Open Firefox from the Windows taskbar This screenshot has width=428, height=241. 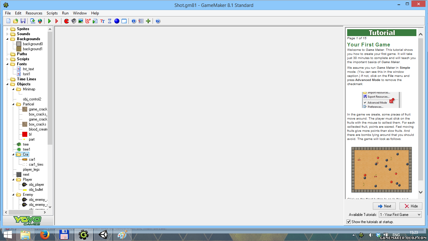pyautogui.click(x=45, y=235)
